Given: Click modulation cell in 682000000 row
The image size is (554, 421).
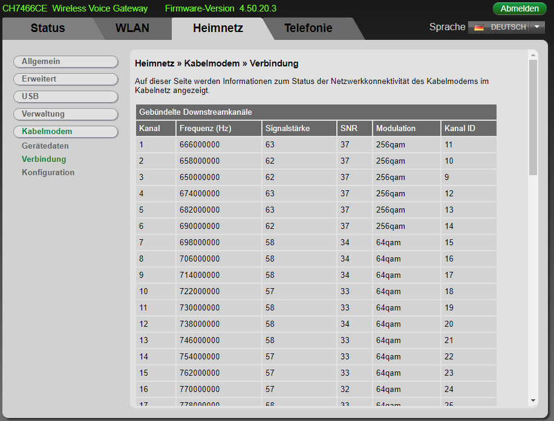Looking at the screenshot, I should click(406, 210).
